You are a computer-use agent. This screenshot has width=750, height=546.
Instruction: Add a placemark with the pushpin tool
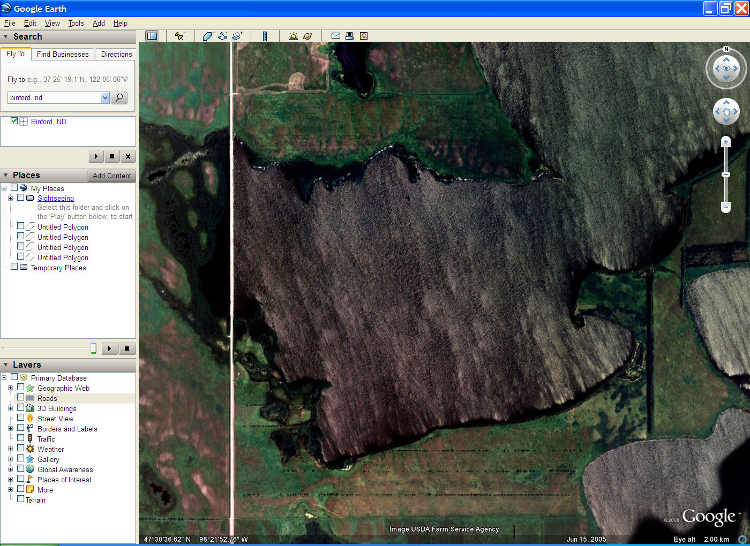point(180,36)
